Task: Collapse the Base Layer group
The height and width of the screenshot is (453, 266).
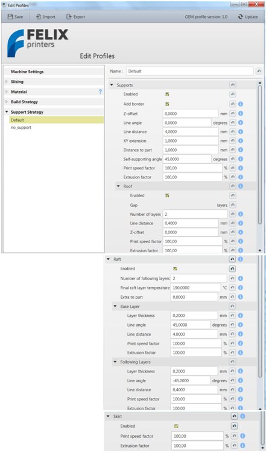Action: pyautogui.click(x=115, y=306)
